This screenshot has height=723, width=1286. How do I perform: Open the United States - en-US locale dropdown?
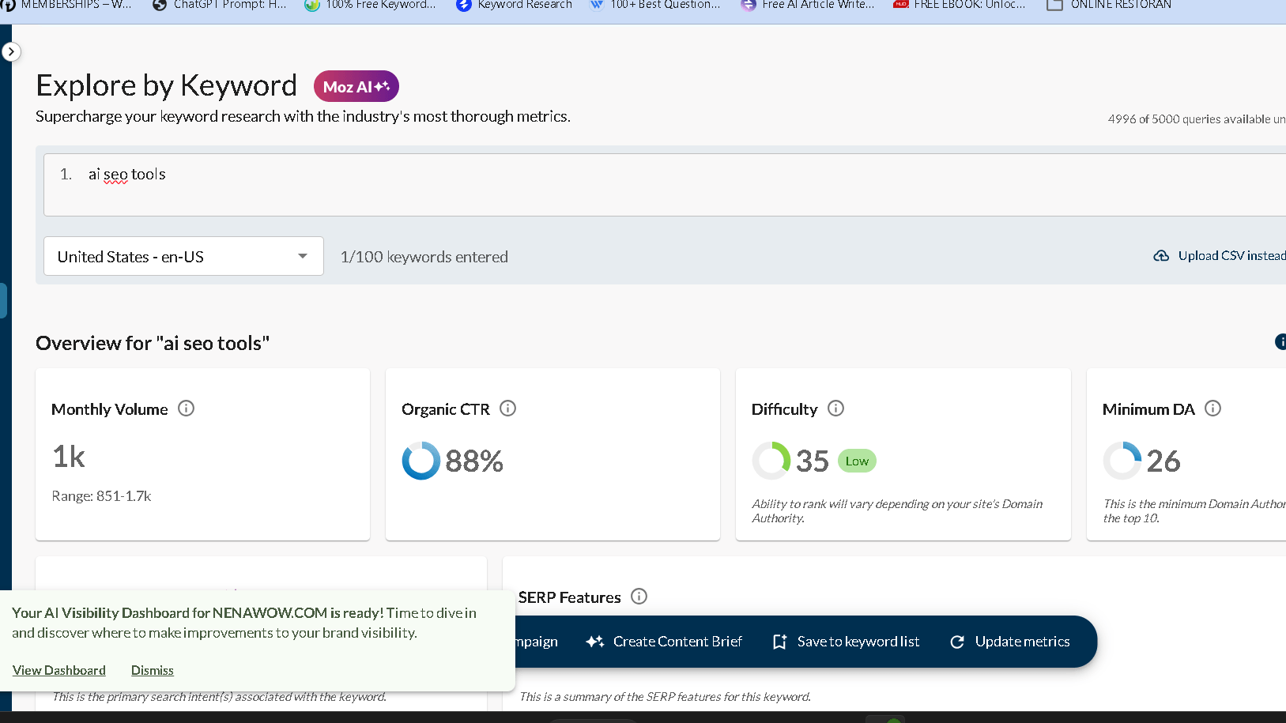183,256
